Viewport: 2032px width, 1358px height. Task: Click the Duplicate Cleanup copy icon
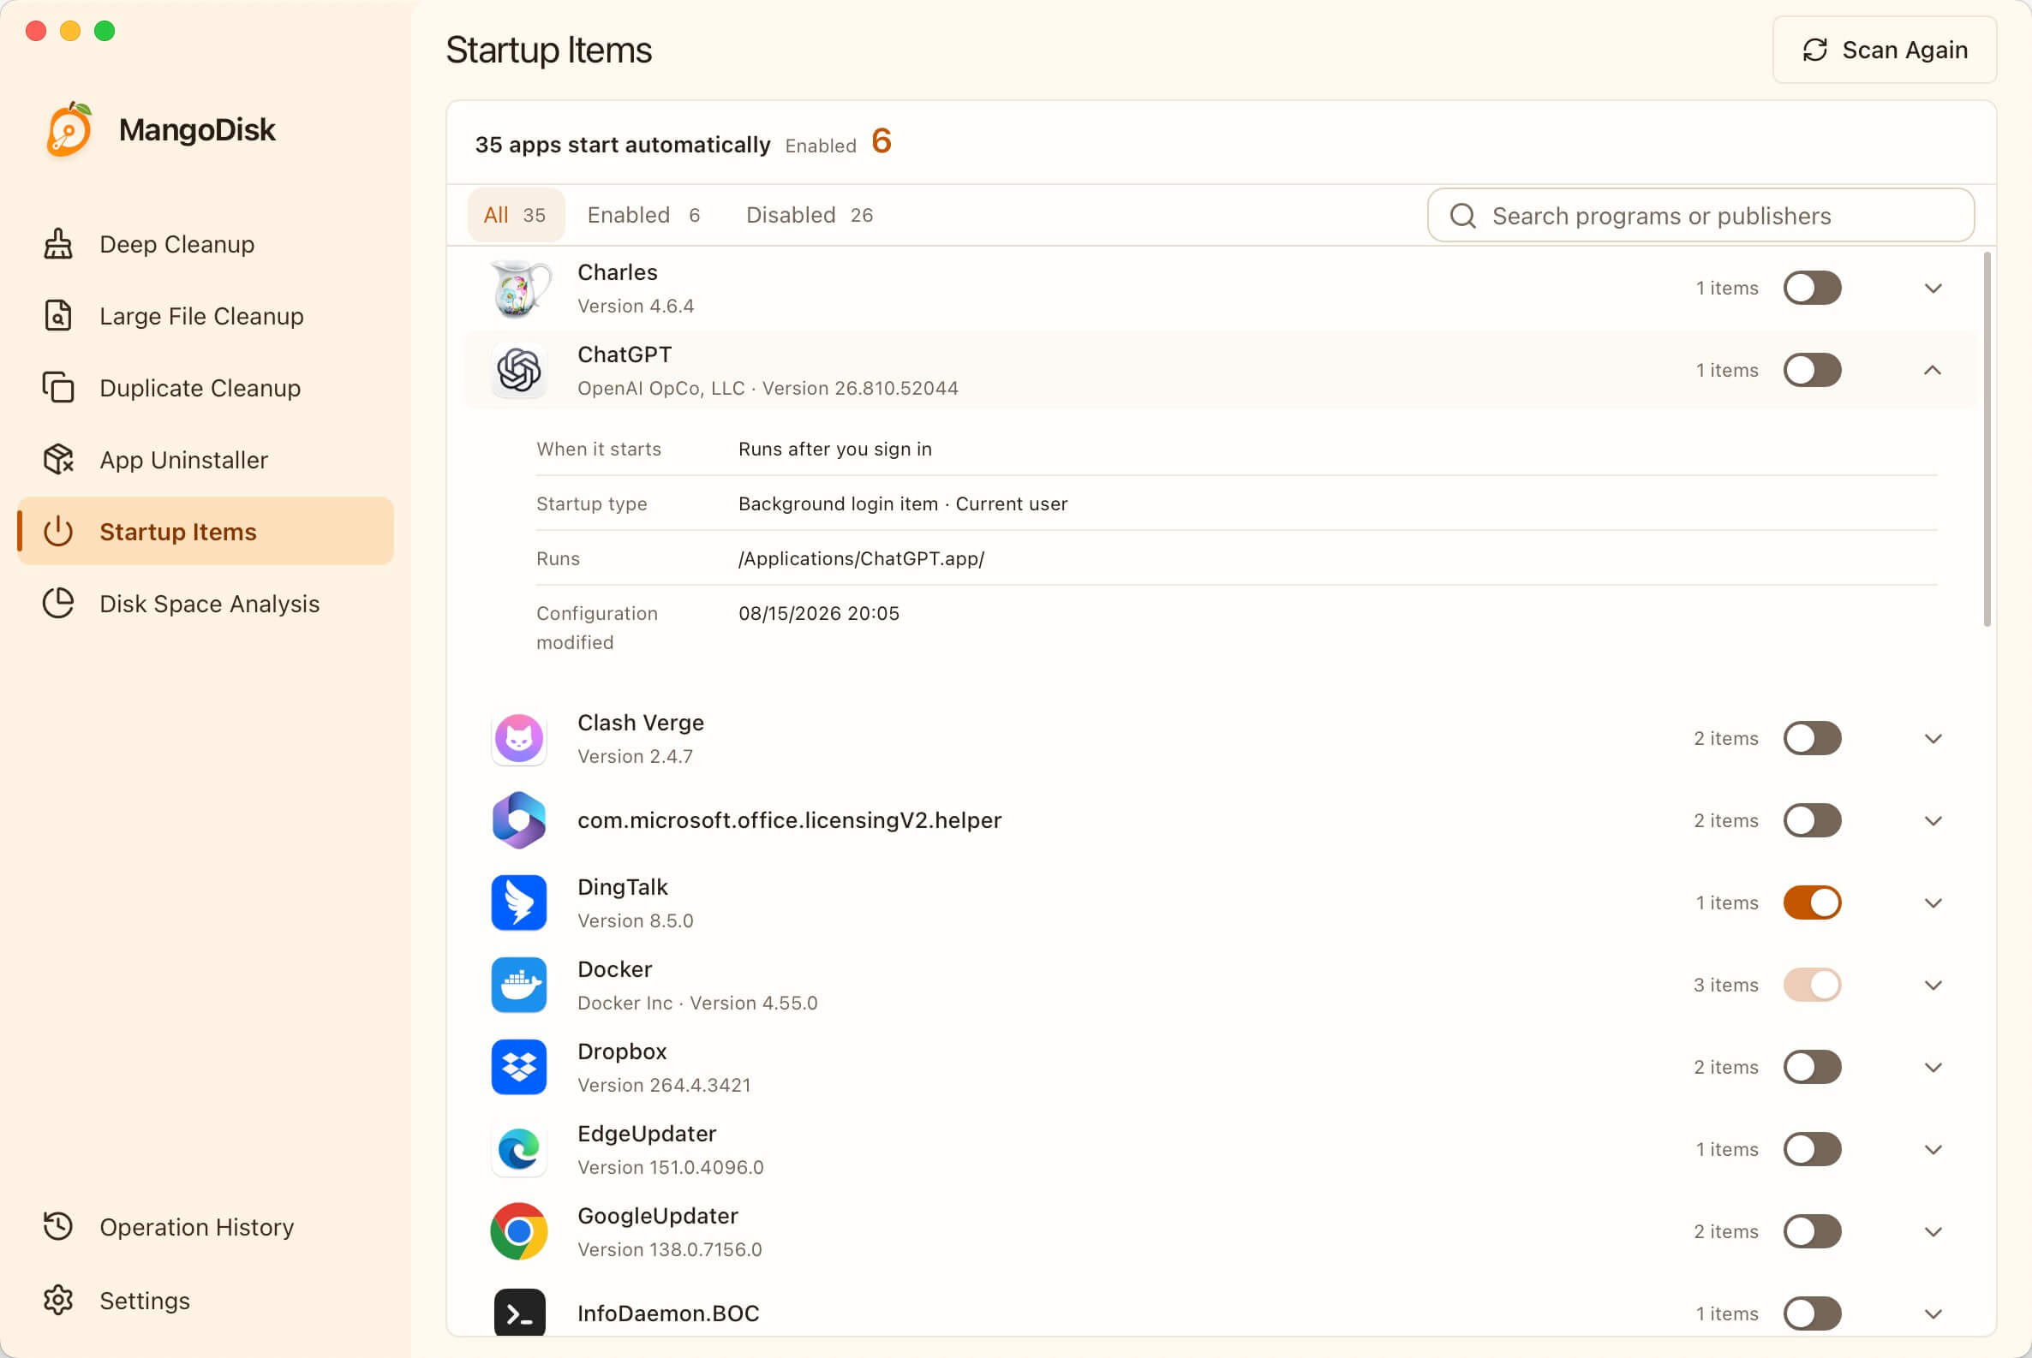coord(58,388)
